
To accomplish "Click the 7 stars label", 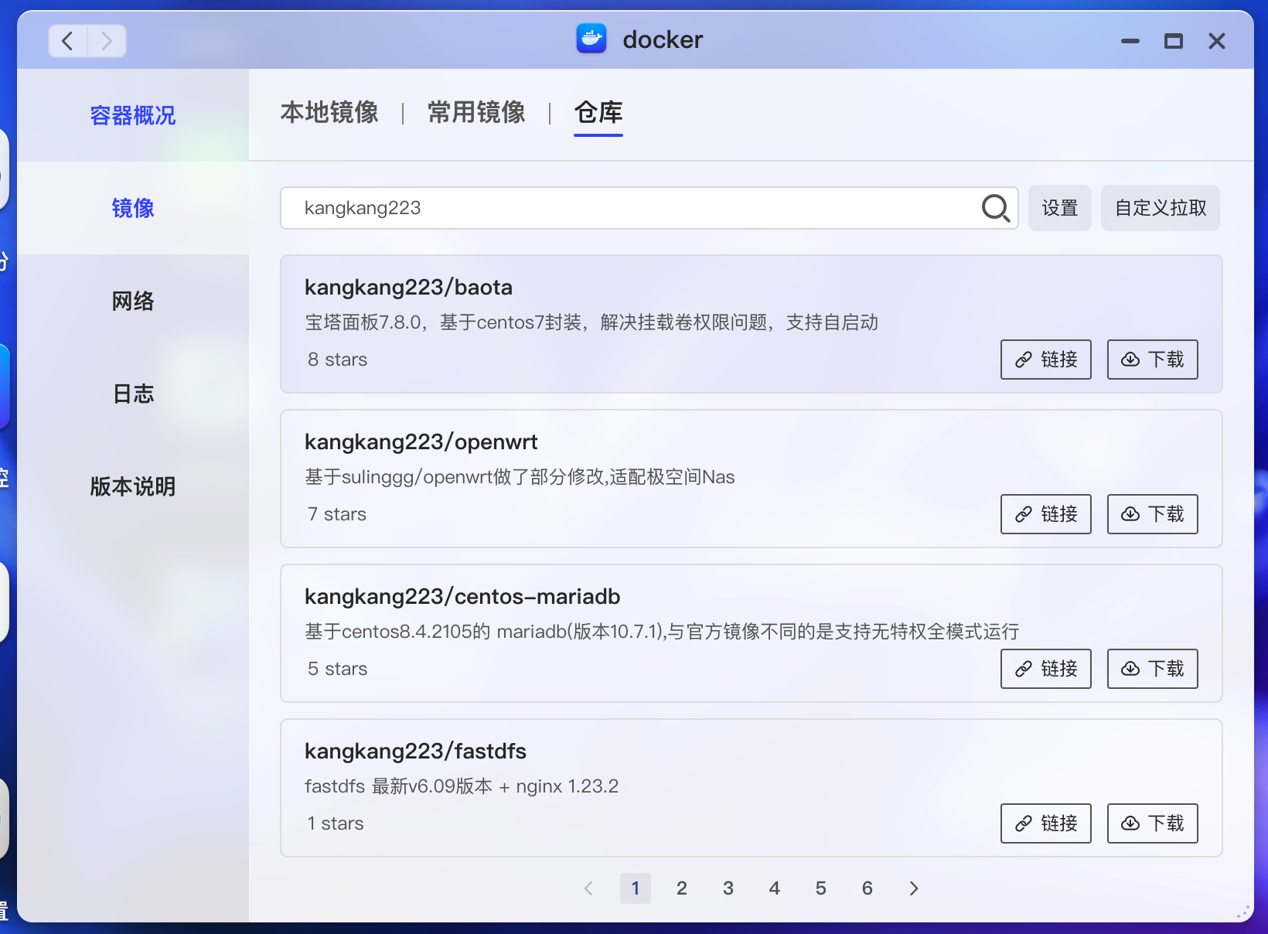I will [x=337, y=514].
